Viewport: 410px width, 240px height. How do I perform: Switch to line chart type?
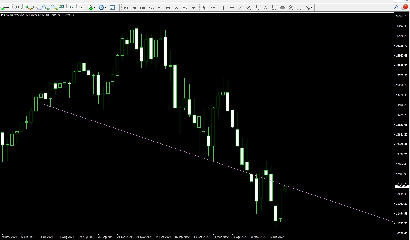(35, 7)
